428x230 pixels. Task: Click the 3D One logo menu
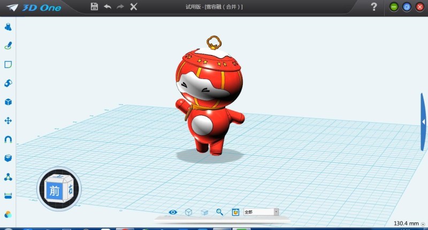click(x=34, y=7)
